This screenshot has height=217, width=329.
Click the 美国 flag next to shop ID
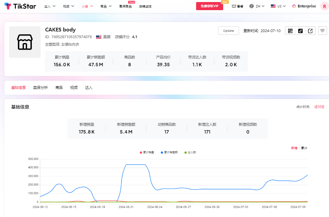click(x=99, y=37)
